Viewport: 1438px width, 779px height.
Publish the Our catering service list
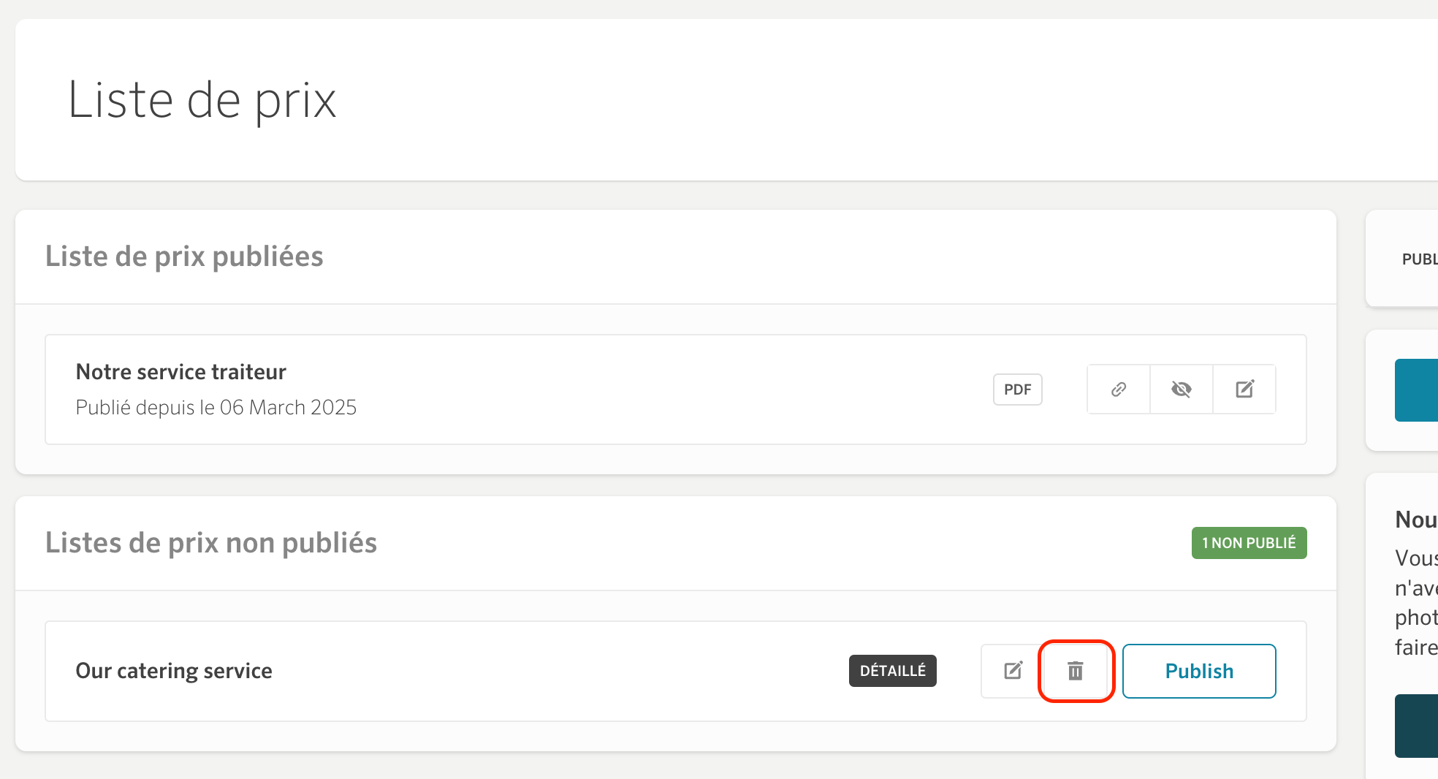(1199, 671)
